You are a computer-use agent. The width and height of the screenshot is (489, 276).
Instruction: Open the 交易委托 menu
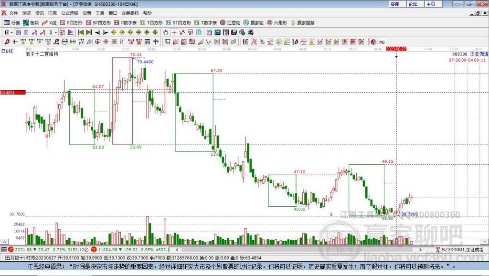(x=130, y=13)
